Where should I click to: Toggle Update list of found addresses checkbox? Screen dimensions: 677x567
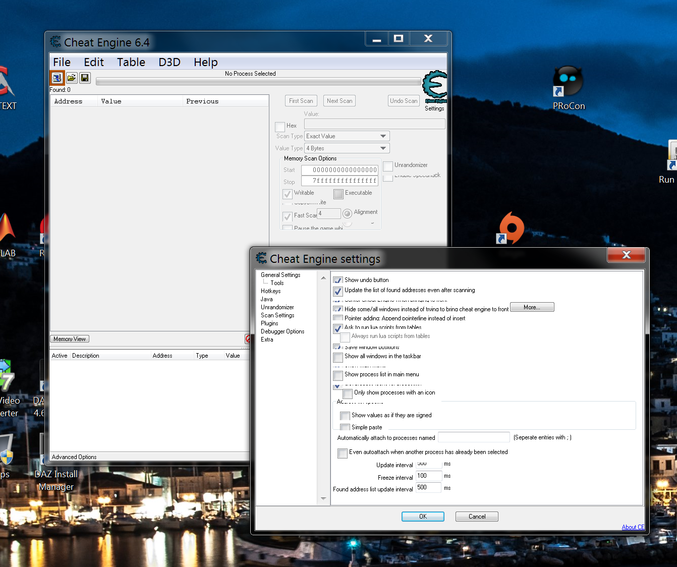338,291
